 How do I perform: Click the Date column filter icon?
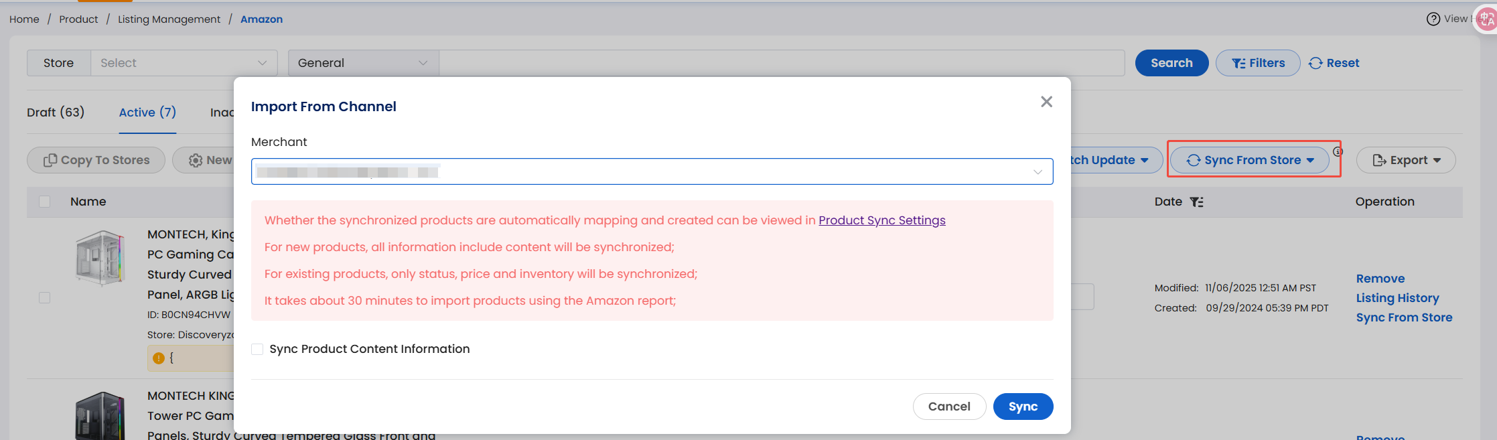(1196, 202)
